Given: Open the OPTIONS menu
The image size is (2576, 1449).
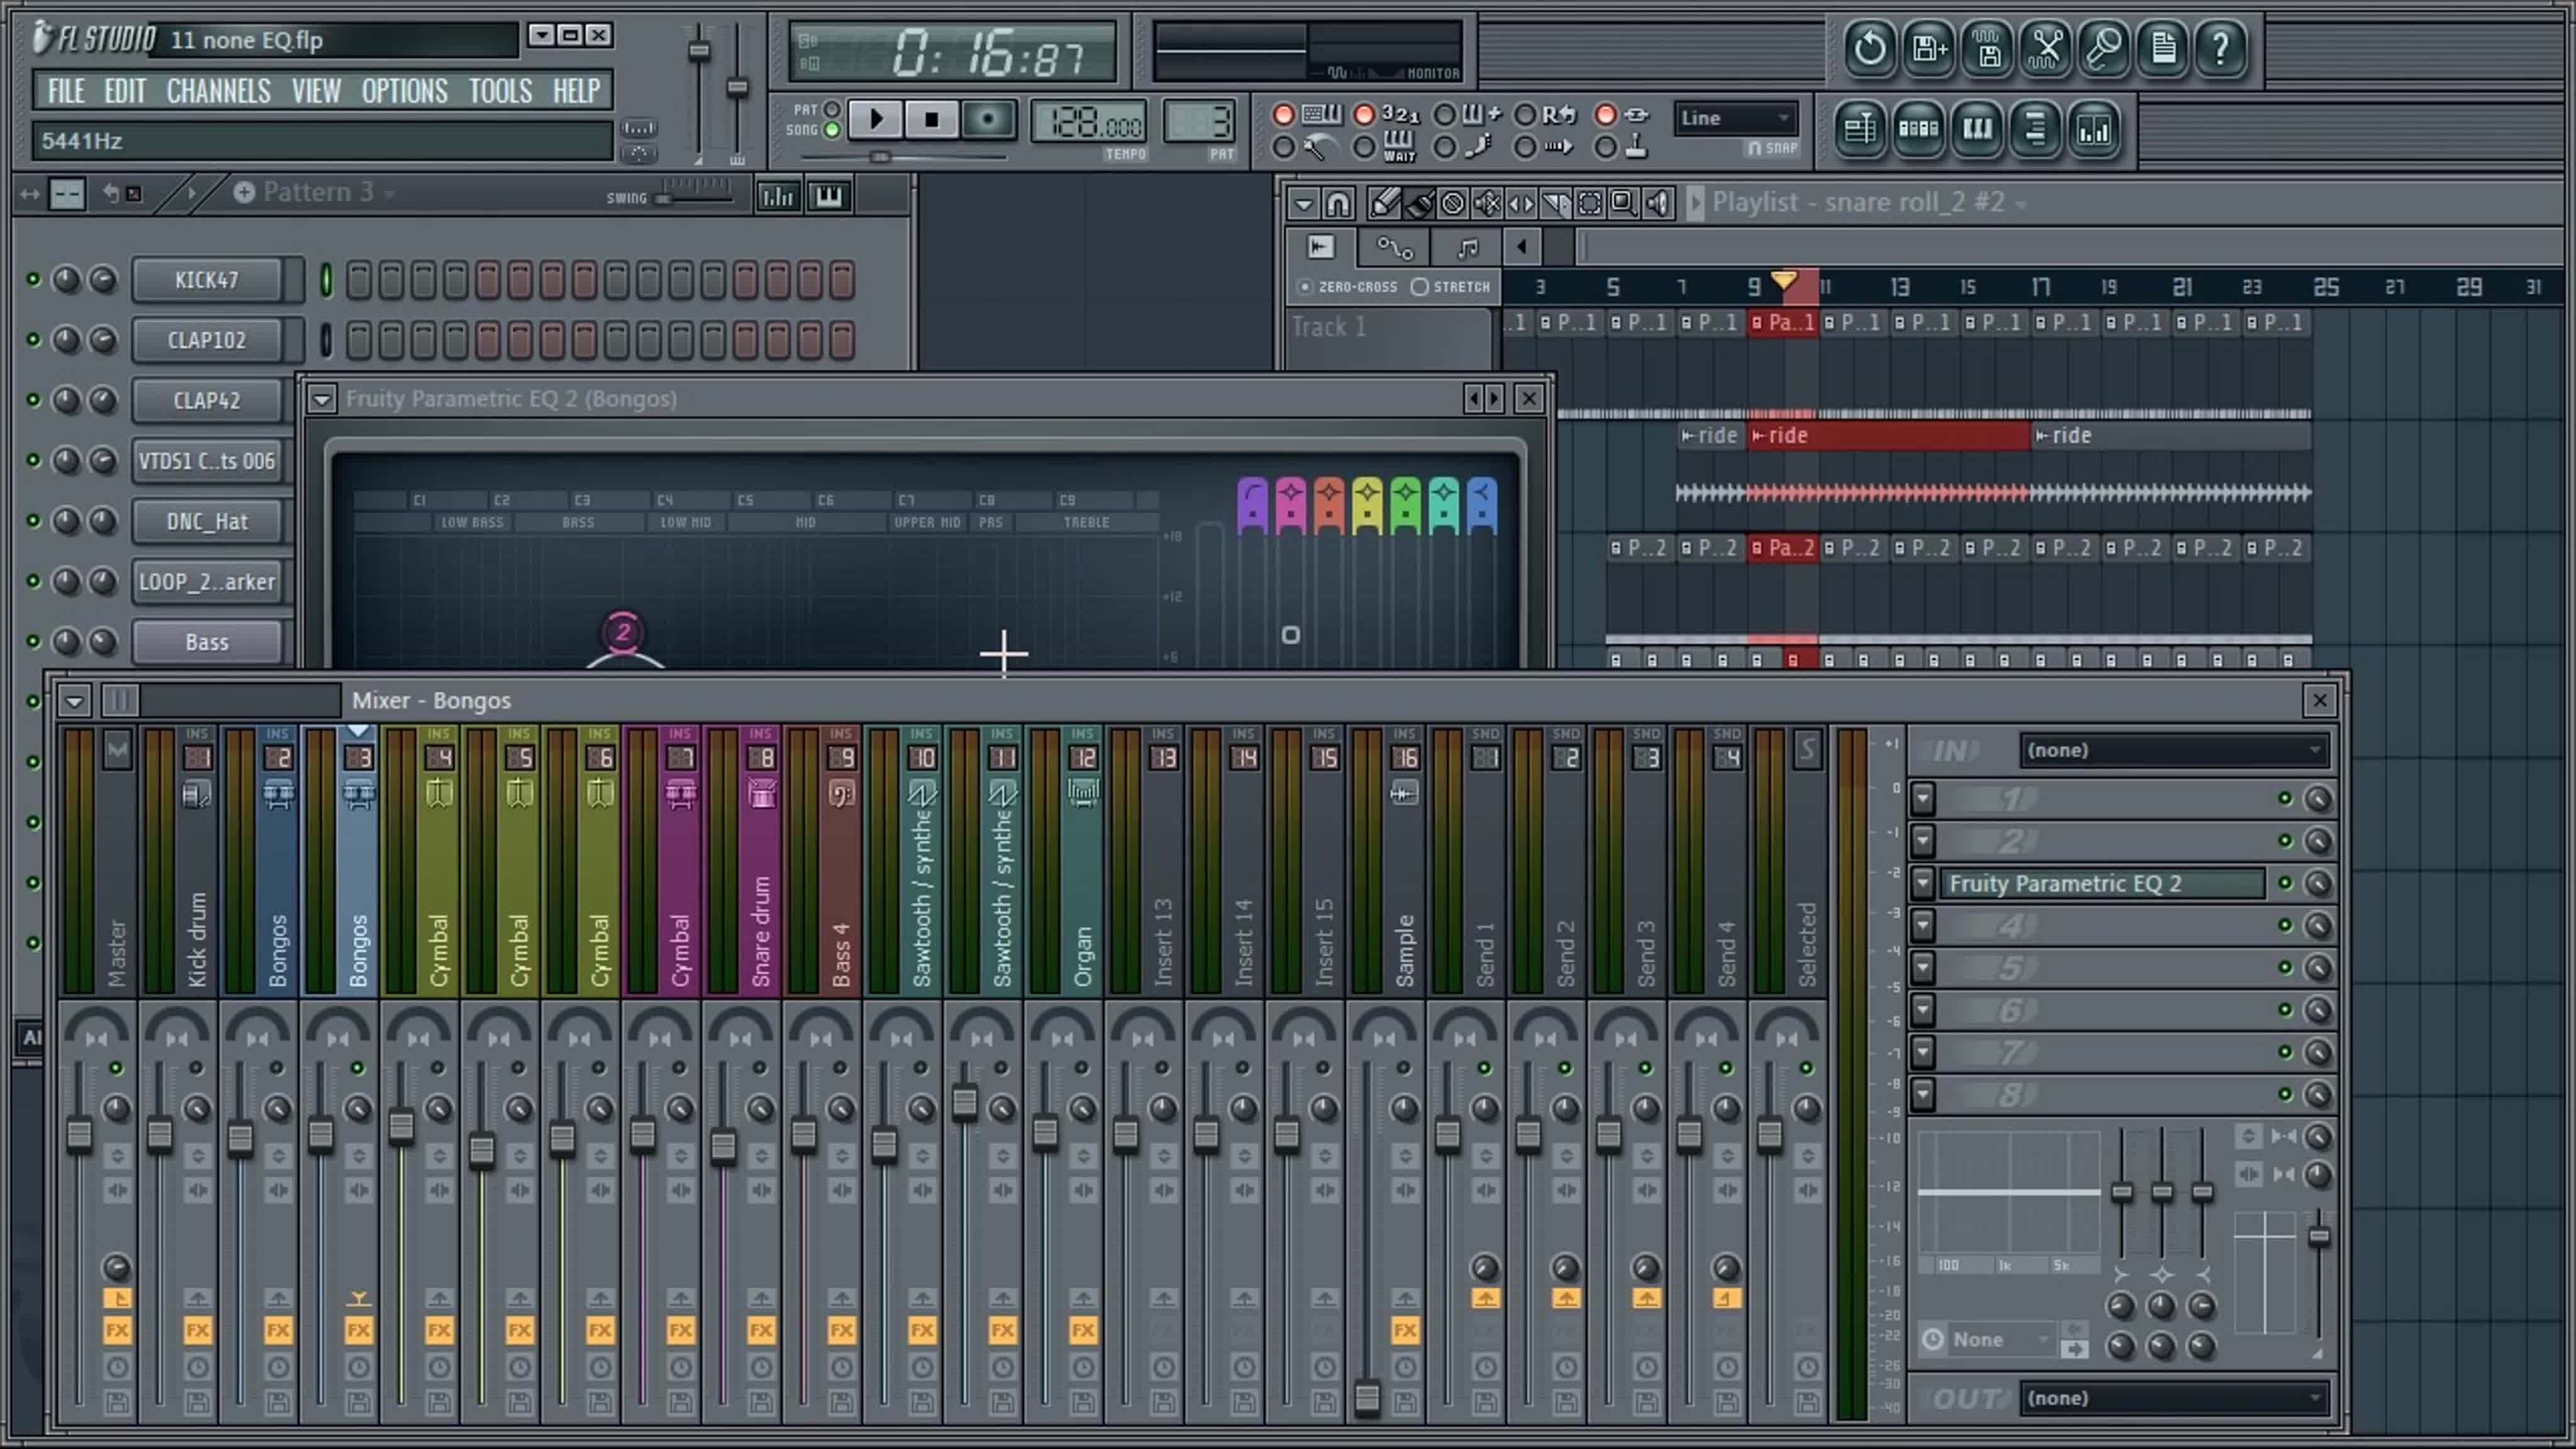Looking at the screenshot, I should click(x=404, y=91).
